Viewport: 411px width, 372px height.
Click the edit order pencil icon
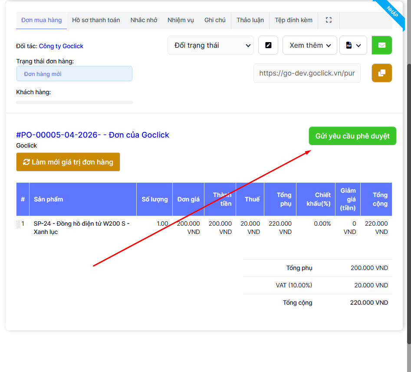268,45
